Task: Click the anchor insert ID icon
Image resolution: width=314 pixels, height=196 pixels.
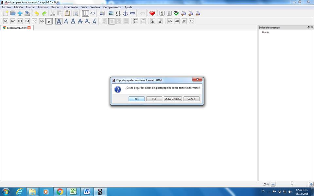Action: (x=125, y=13)
